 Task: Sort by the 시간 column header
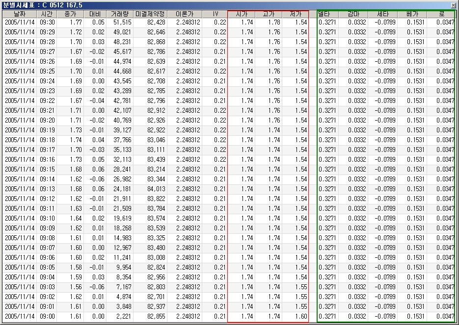pyautogui.click(x=47, y=14)
